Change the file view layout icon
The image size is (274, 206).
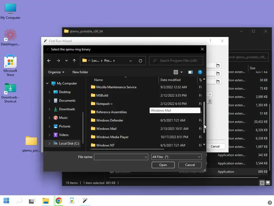[176, 72]
